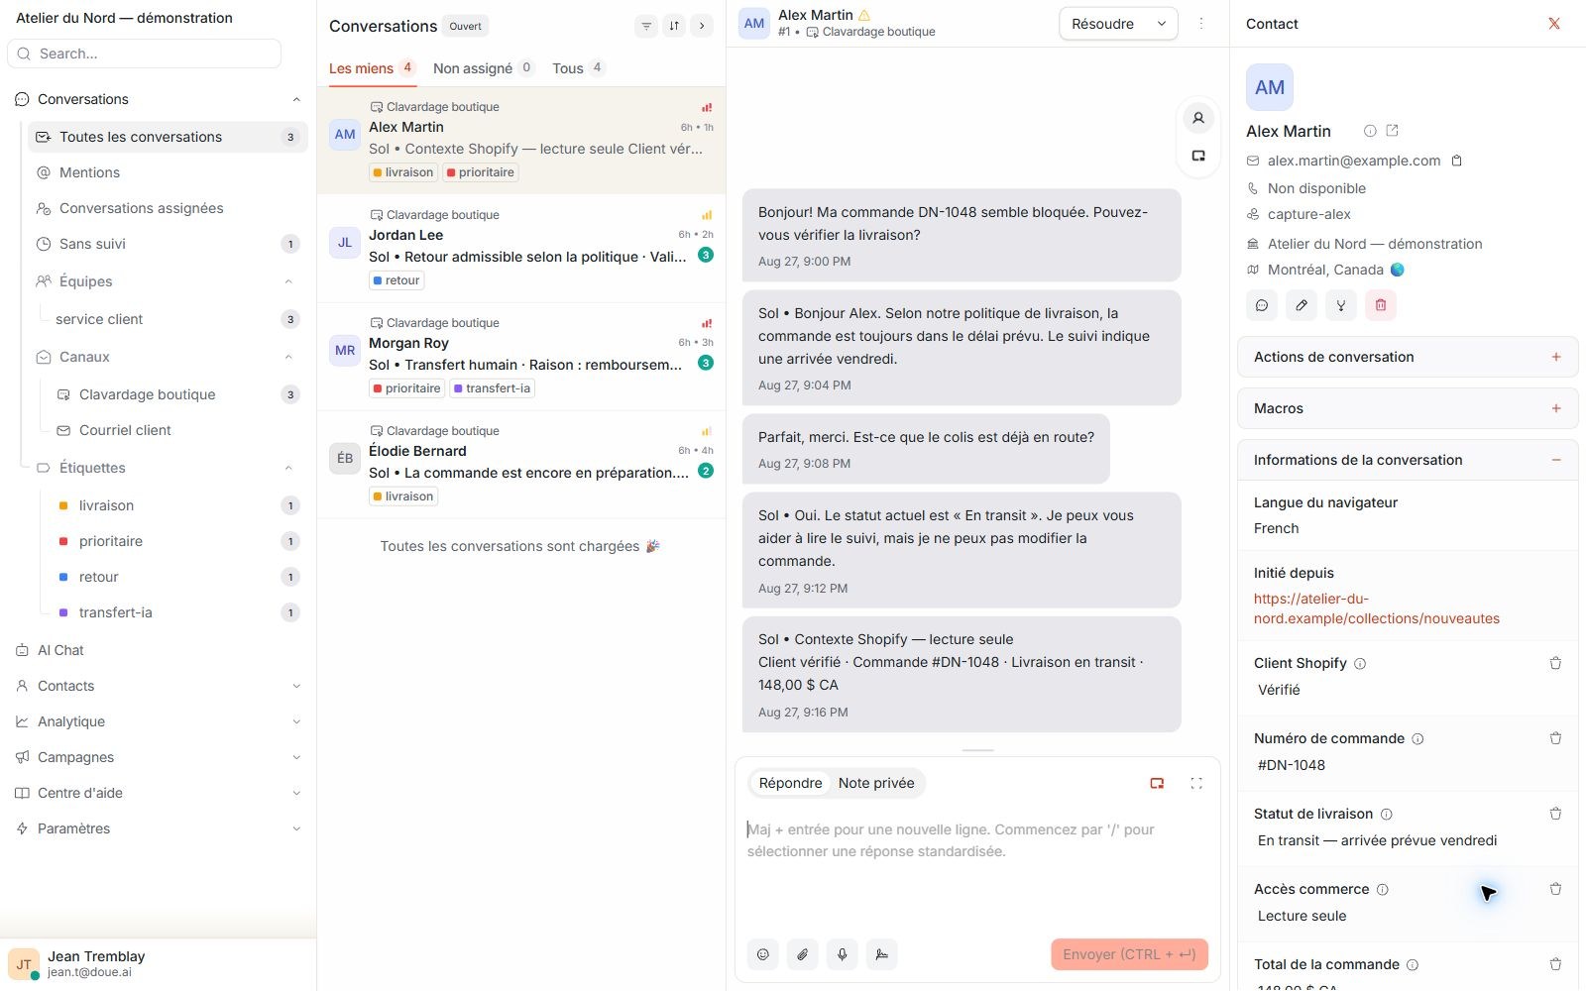
Task: Open Morgan Roy conversation
Action: tap(521, 357)
